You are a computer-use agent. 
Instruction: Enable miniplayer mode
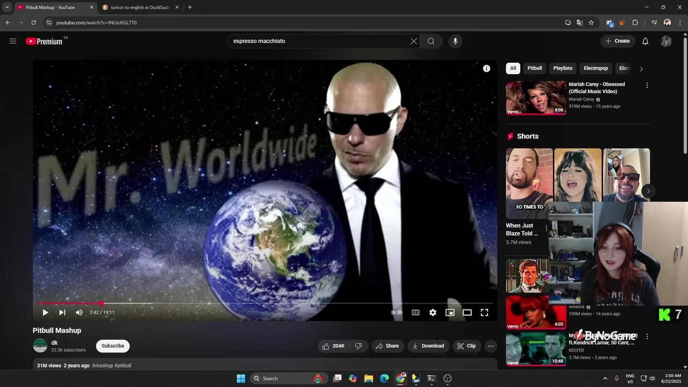pyautogui.click(x=450, y=312)
